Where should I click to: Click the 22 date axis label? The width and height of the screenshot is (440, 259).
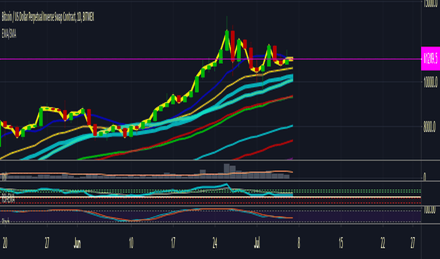click(383, 243)
